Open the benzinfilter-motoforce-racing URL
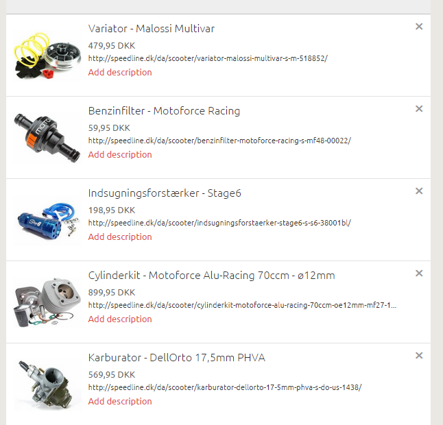The width and height of the screenshot is (443, 425). coord(219,141)
